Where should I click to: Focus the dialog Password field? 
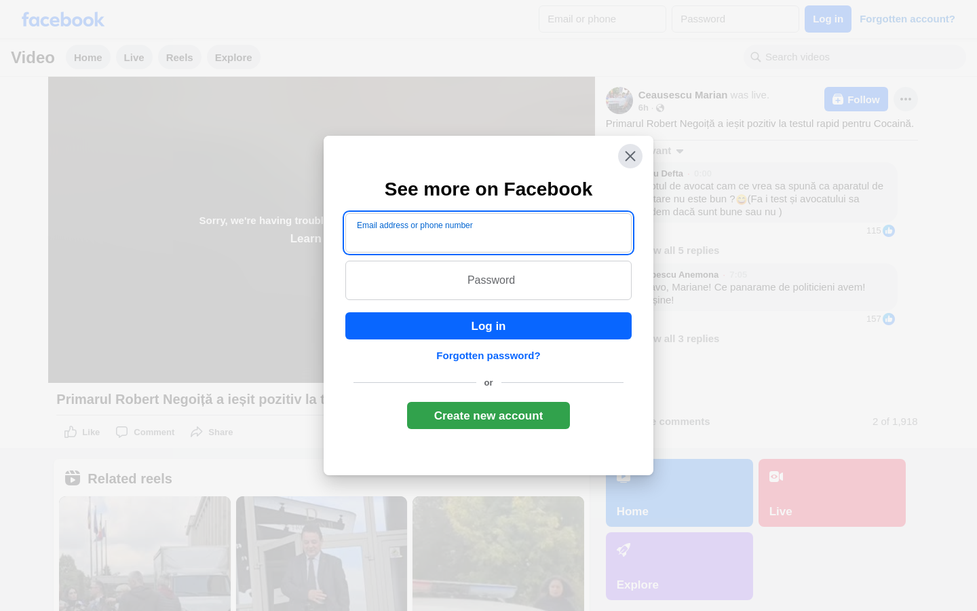point(488,280)
